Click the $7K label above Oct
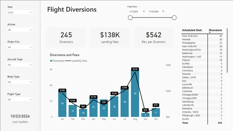The width and height of the screenshot is (233, 131). pos(156,105)
